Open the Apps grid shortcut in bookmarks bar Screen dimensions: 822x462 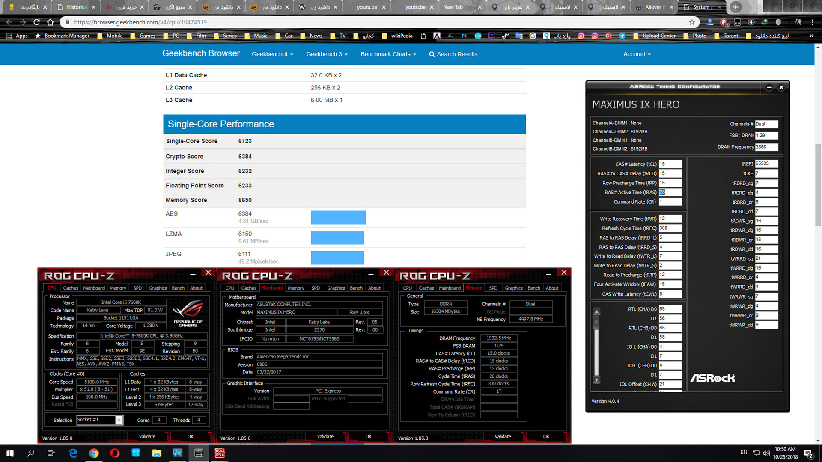tap(17, 36)
